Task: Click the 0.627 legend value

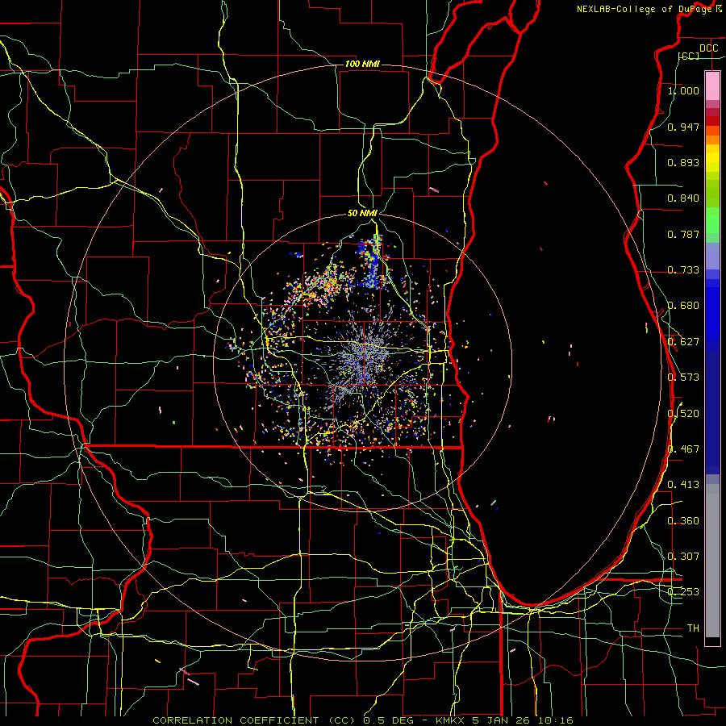Action: coord(683,342)
